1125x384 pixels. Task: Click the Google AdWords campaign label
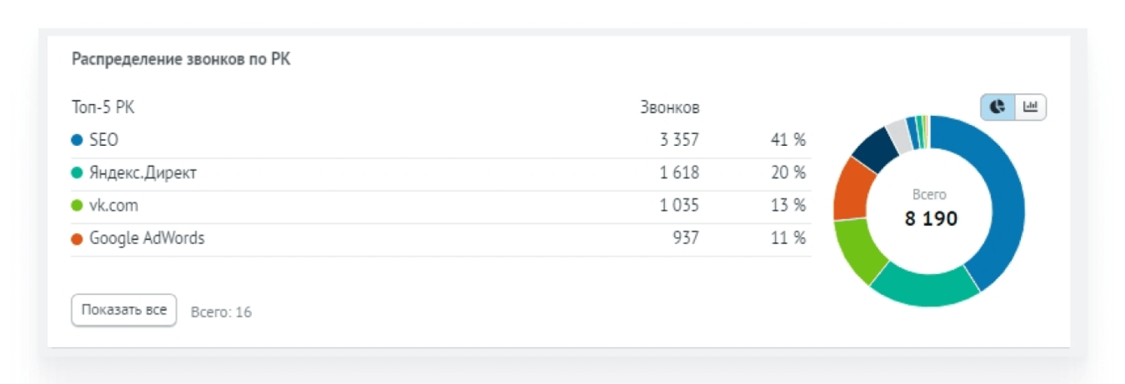146,239
